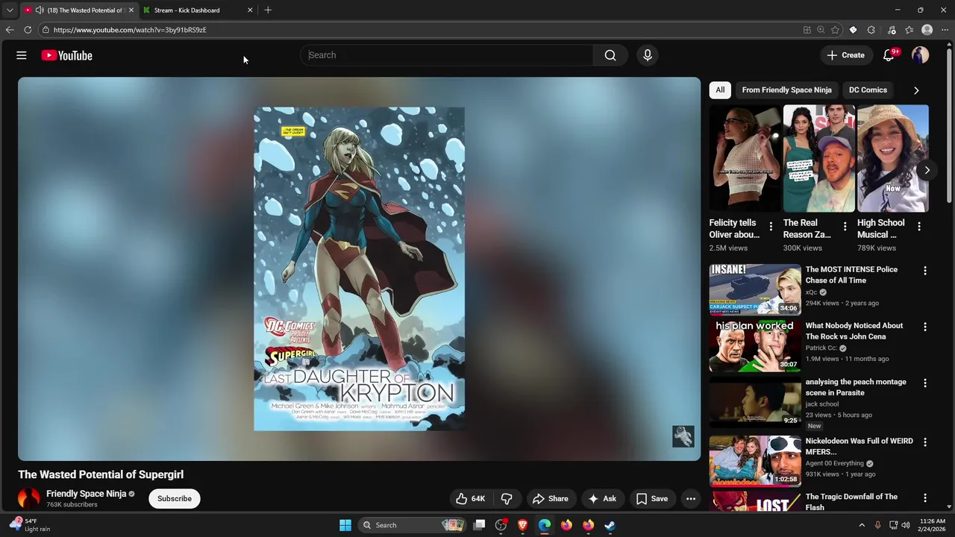Screen dimensions: 955x537
Task: Open more actions under the video
Action: (x=691, y=498)
